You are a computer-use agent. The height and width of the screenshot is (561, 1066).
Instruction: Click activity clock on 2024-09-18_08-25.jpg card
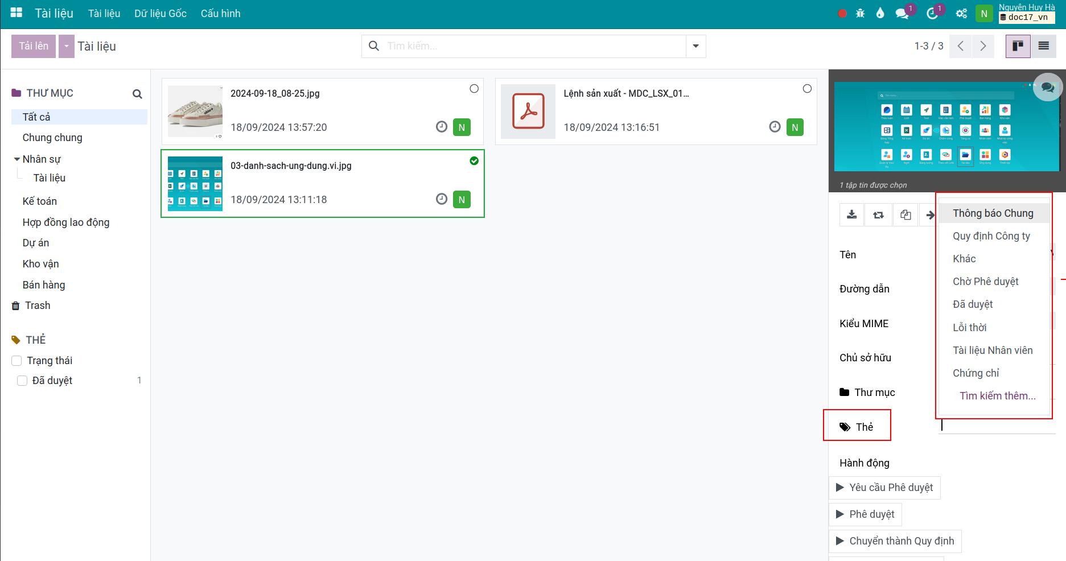pos(442,127)
